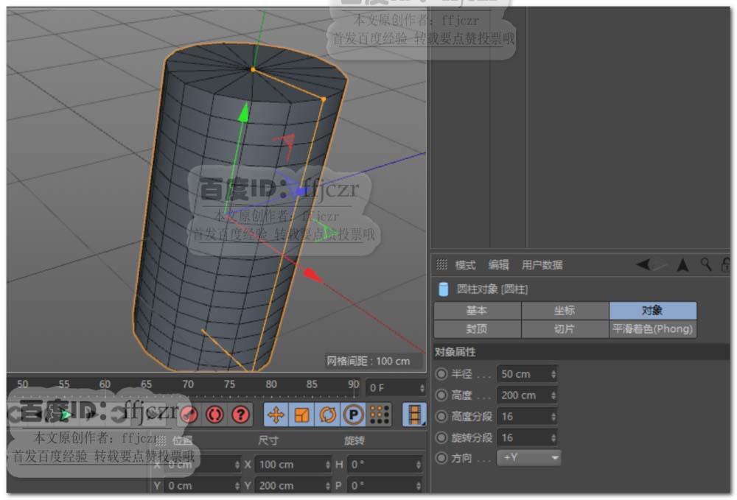Screen dimensions: 737x500
Task: Toggle the scale keying icon
Action: 302,415
